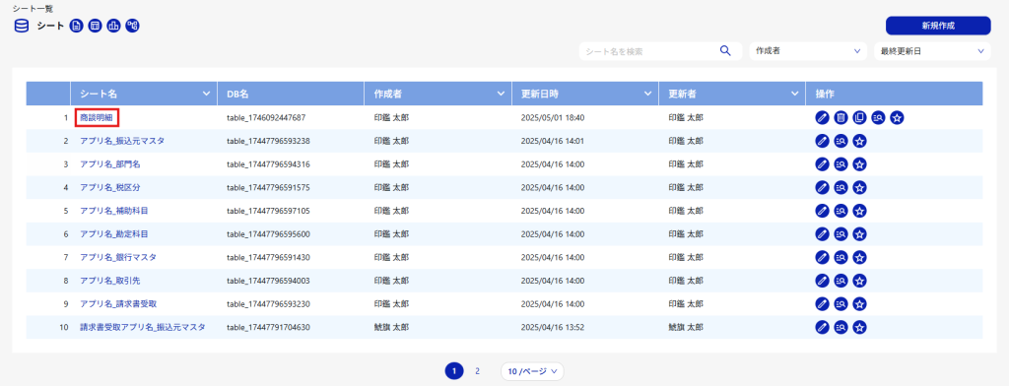Open the 作成者 filter dropdown above table
This screenshot has width=1009, height=386.
(808, 51)
